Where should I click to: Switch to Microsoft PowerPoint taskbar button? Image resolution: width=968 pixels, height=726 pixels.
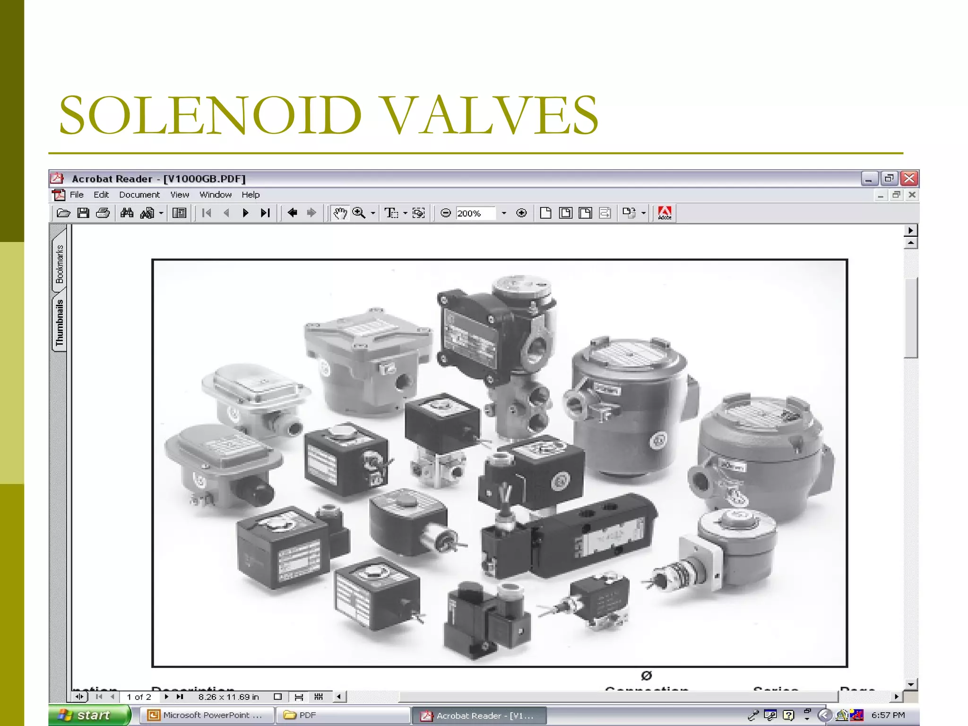click(x=208, y=715)
